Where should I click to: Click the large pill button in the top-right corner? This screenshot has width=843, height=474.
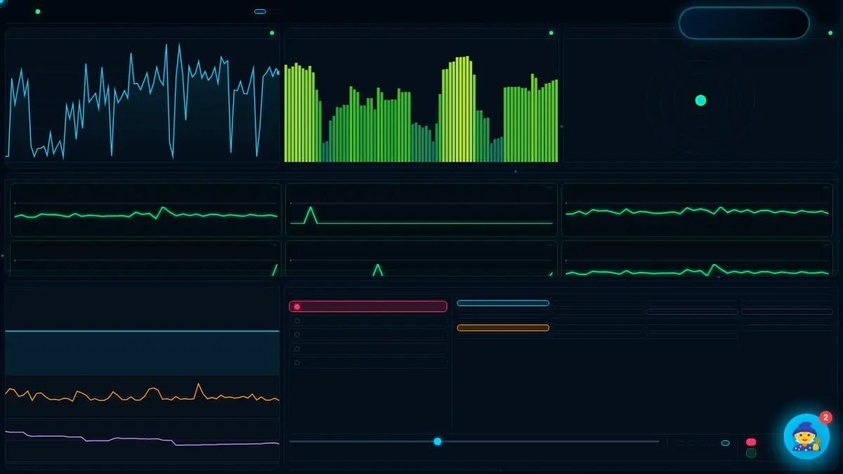(743, 22)
